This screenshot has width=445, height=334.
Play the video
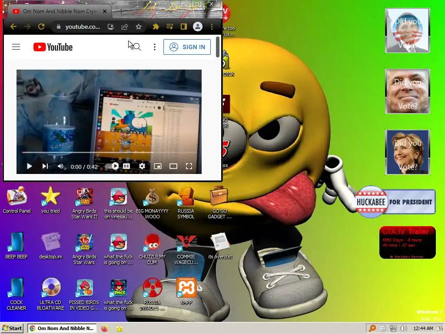[29, 166]
